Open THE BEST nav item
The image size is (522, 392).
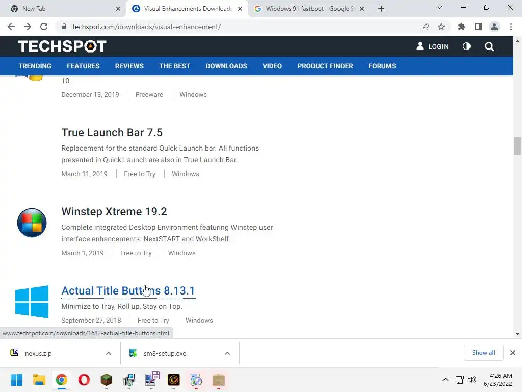(x=174, y=66)
